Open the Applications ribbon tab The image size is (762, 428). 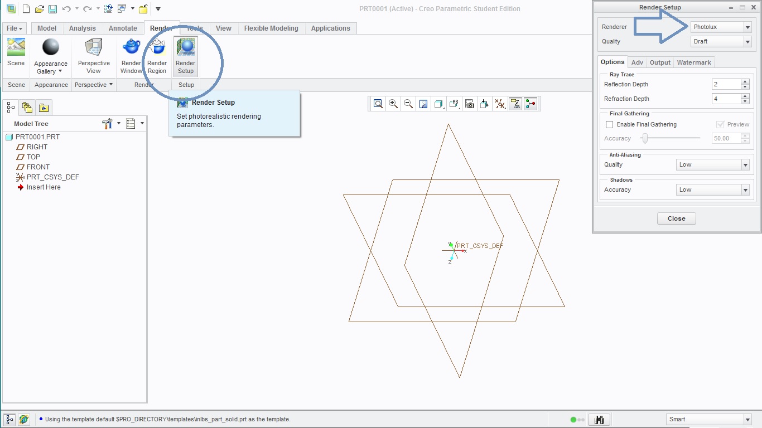331,28
